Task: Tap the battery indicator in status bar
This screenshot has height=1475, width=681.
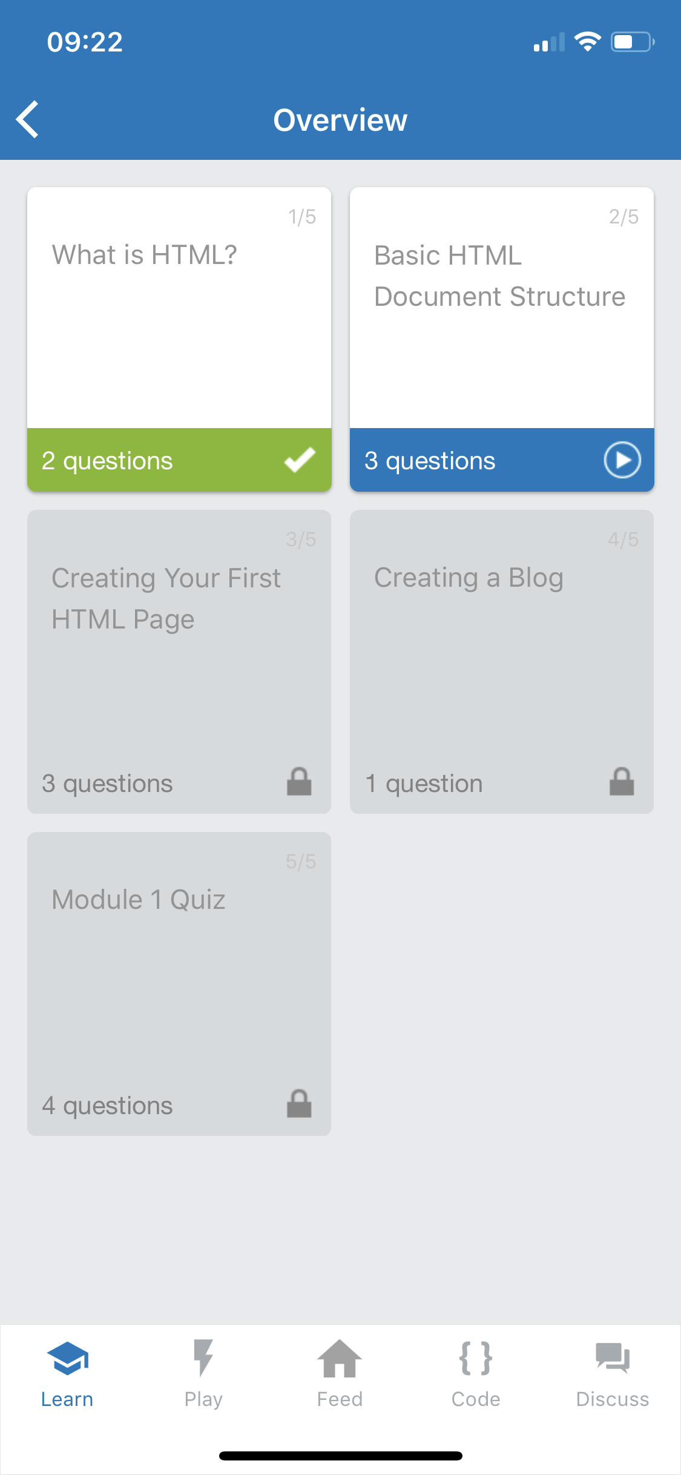Action: pyautogui.click(x=632, y=42)
